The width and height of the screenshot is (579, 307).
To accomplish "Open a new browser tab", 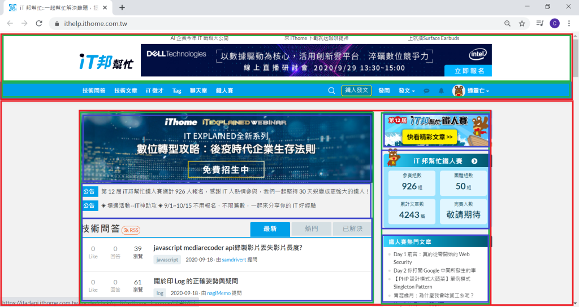I will pos(122,7).
